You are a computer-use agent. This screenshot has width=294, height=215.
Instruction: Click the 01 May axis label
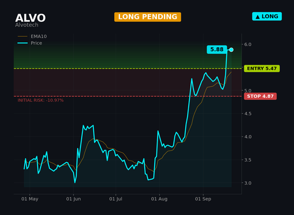[x=30, y=199]
